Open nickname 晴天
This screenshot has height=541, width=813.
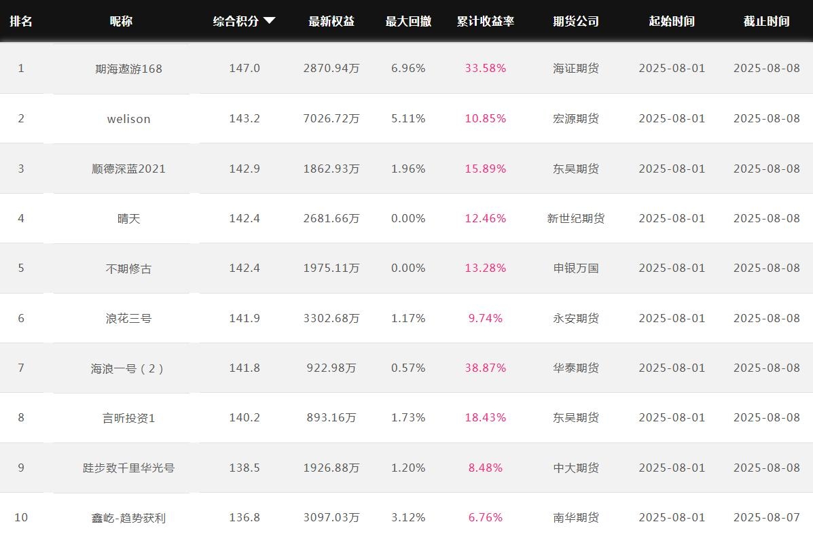click(128, 218)
